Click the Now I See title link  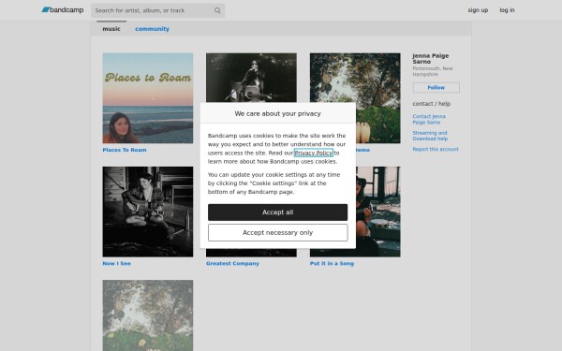[116, 263]
